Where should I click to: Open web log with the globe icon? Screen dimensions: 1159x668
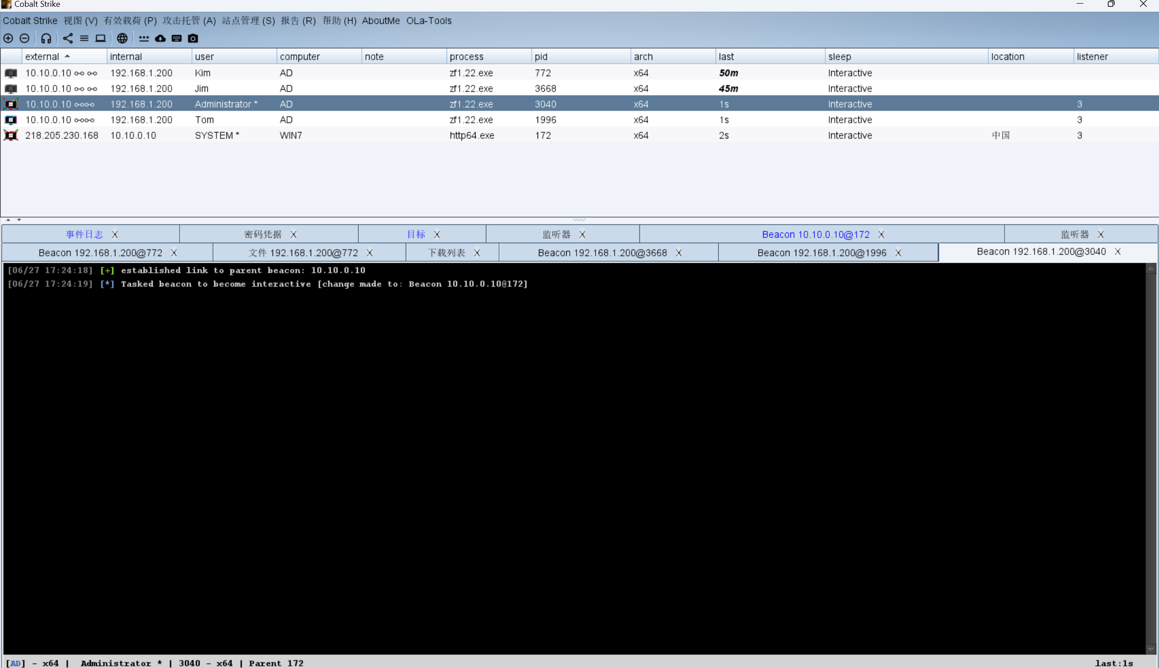[x=122, y=38]
